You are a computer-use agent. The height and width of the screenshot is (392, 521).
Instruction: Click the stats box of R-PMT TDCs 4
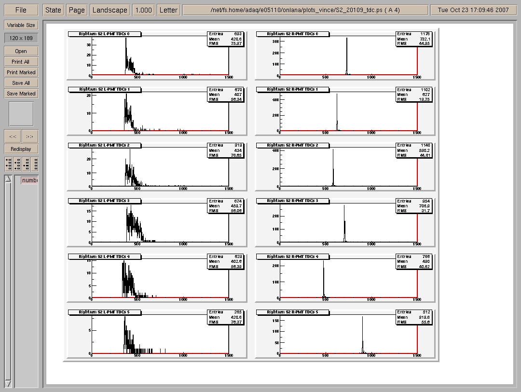(x=414, y=262)
